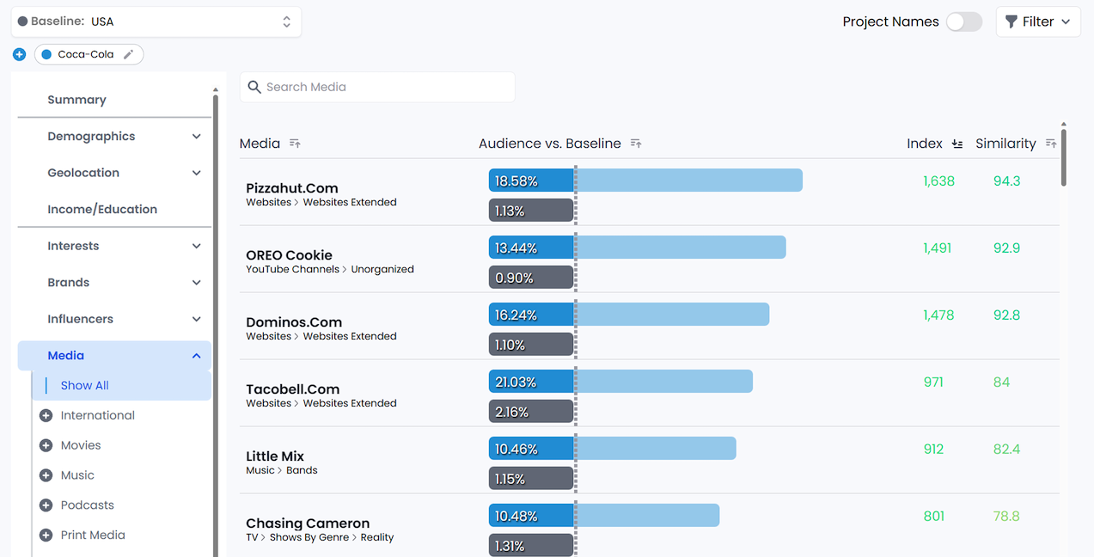
Task: Click the Music > Bands category text
Action: pos(282,470)
